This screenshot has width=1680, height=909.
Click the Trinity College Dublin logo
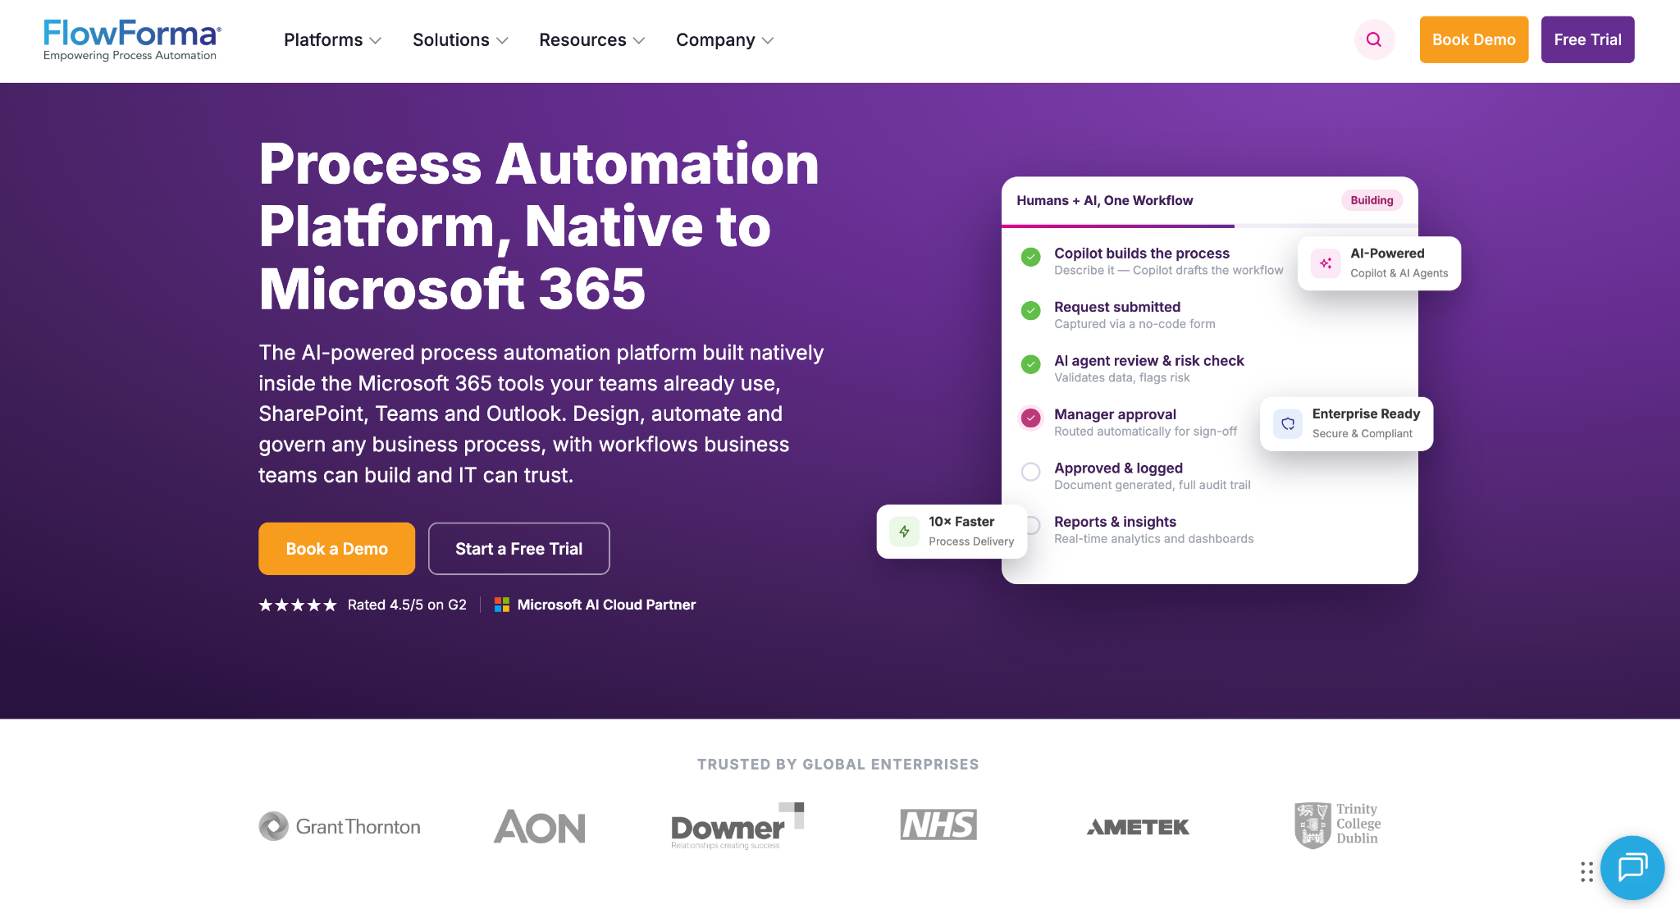(x=1338, y=824)
